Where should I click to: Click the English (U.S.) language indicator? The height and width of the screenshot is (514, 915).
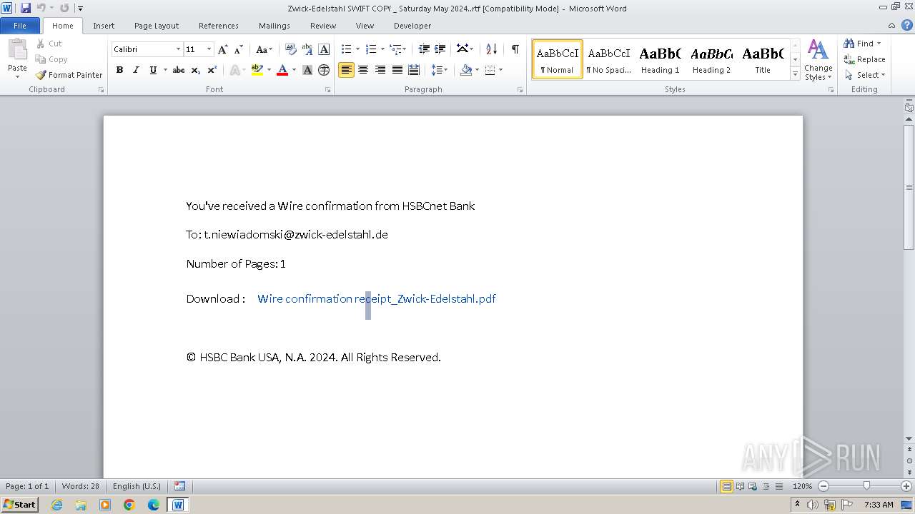[137, 486]
